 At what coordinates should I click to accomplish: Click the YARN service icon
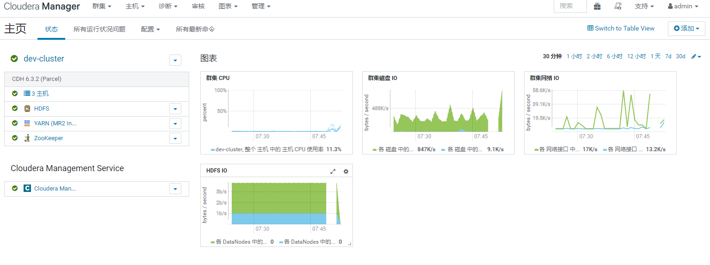click(27, 123)
